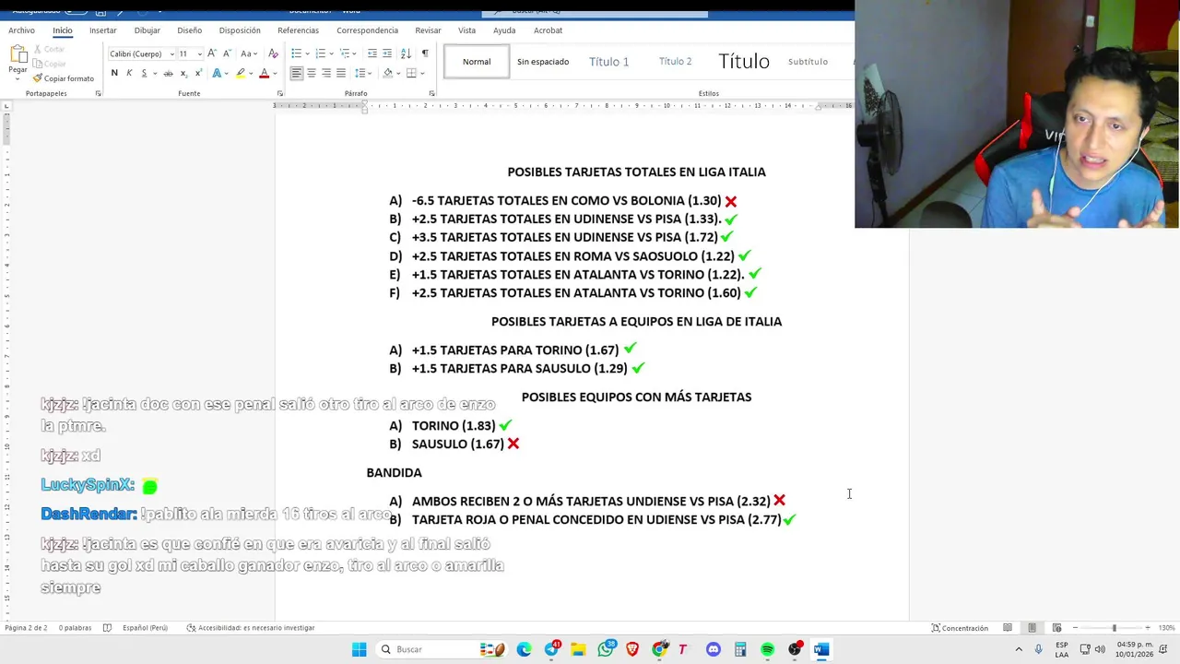Screen dimensions: 1180x664
Task: Click the 130% zoom level
Action: click(1167, 628)
